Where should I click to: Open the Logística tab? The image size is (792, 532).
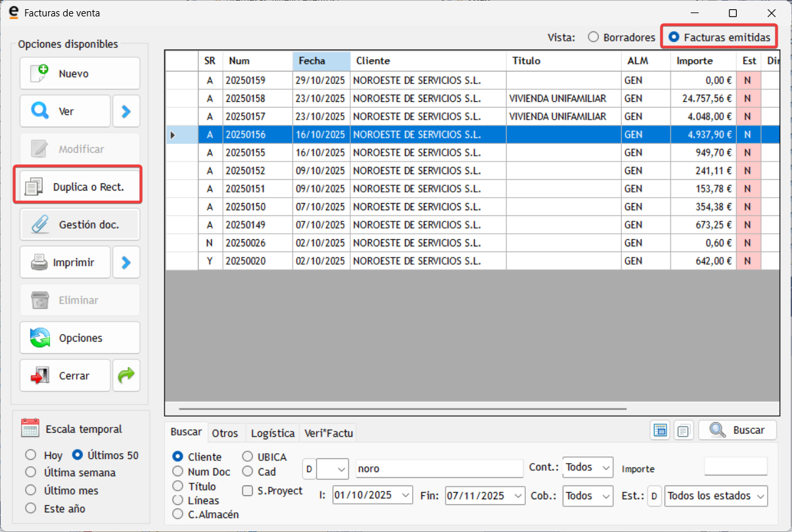pyautogui.click(x=273, y=433)
